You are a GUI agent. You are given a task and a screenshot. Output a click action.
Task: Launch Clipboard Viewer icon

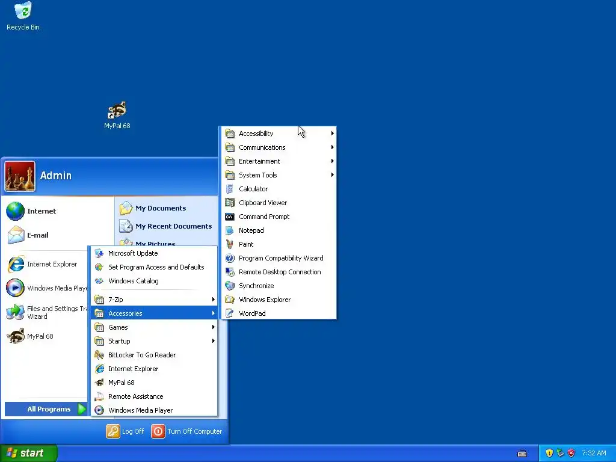coord(230,203)
